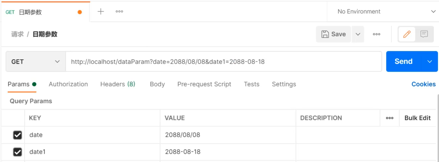This screenshot has height=162, width=439.
Task: Expand the Send button dropdown arrow
Action: point(430,61)
